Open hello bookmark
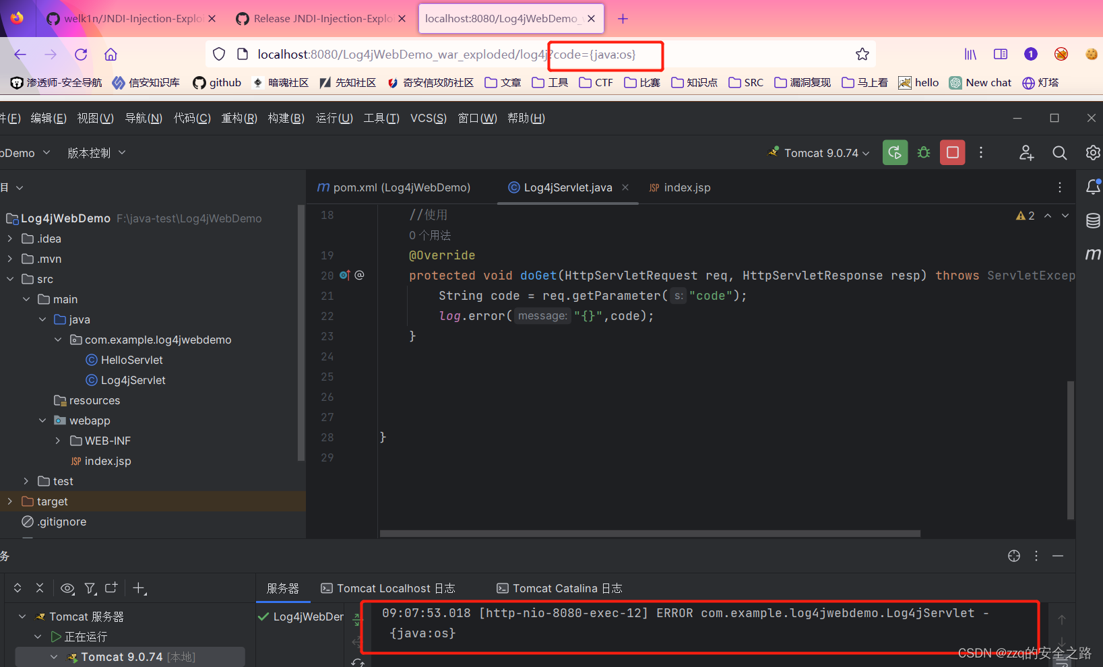Viewport: 1103px width, 667px height. [x=918, y=82]
